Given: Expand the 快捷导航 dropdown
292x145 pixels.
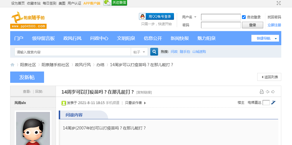Looking at the screenshot, I should (x=265, y=38).
